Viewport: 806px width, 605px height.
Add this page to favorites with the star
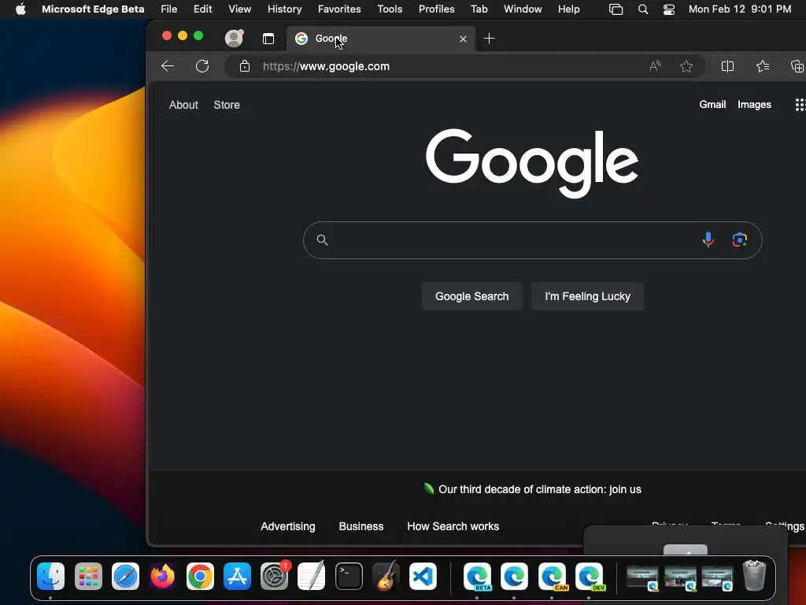[686, 66]
